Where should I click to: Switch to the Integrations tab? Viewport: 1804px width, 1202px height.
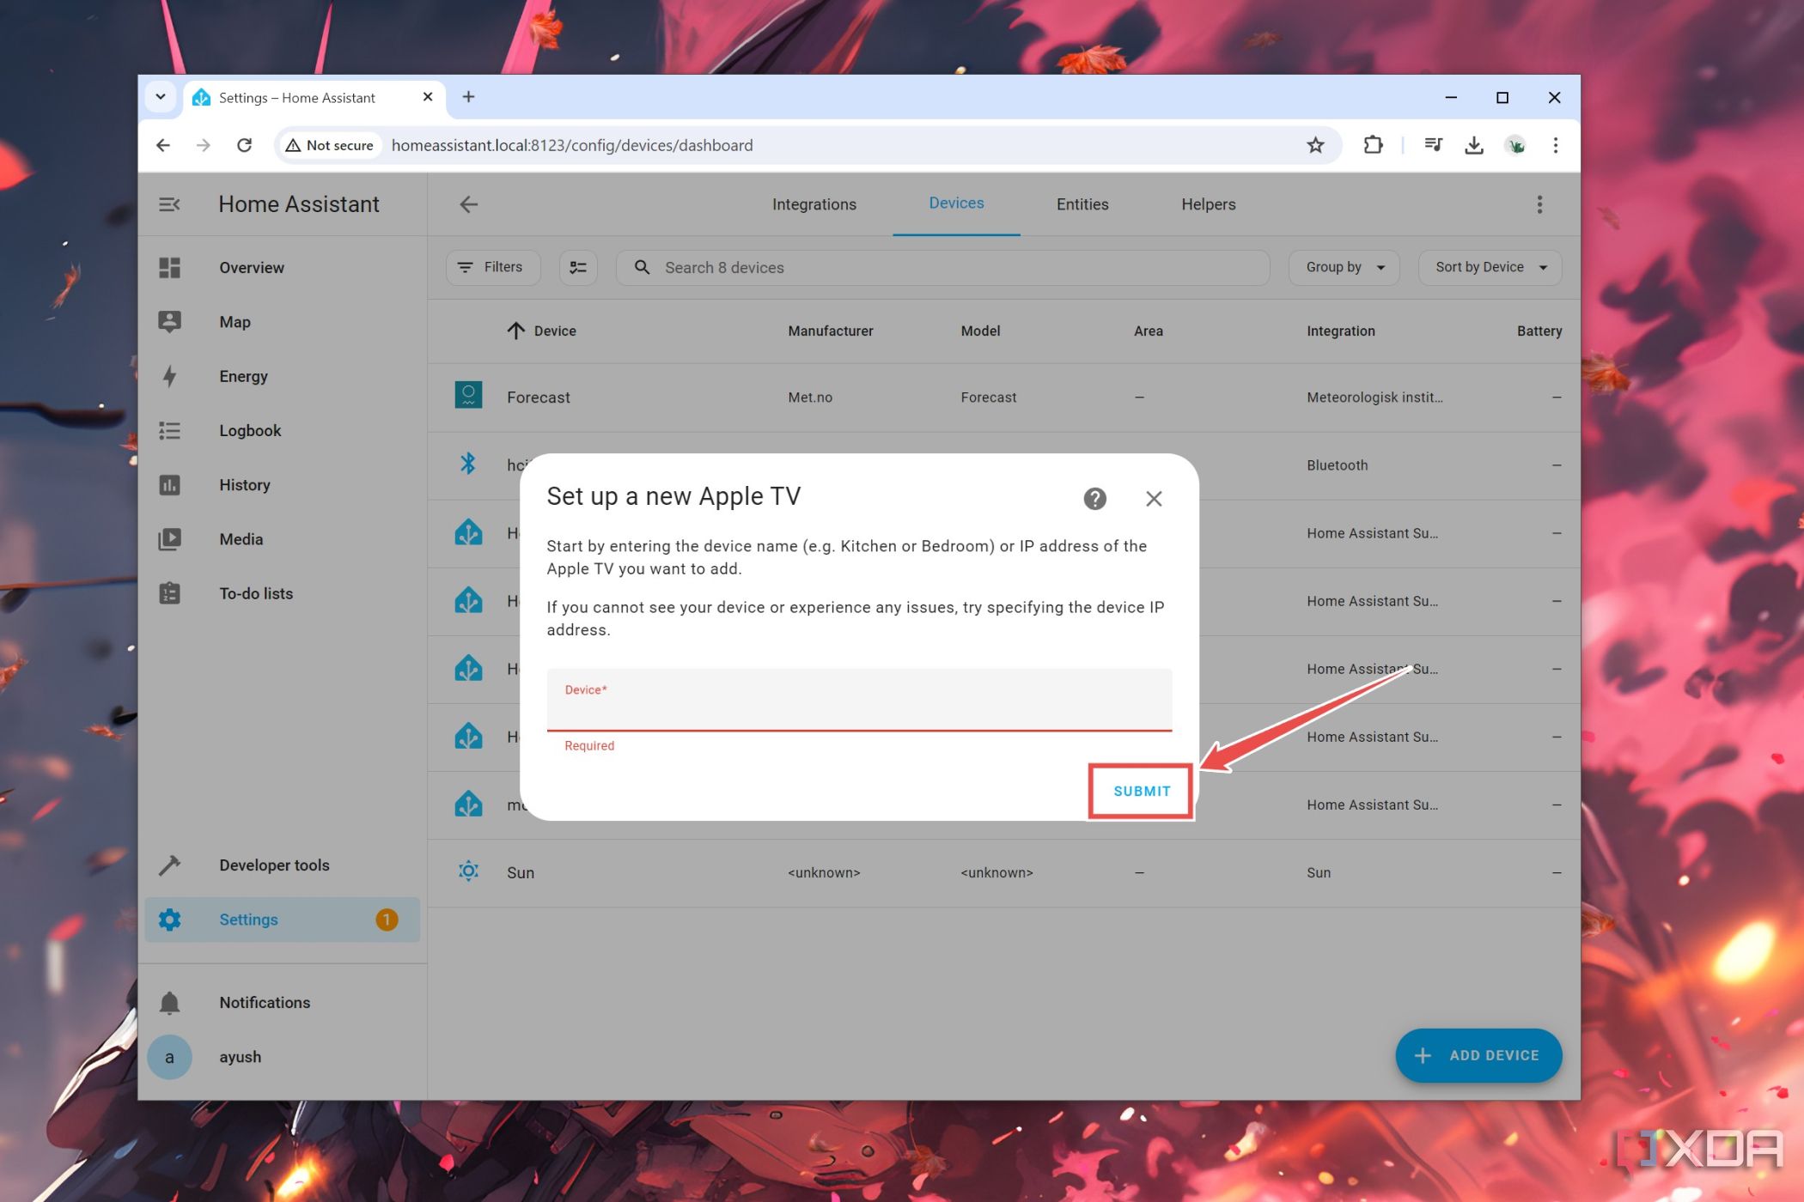814,204
